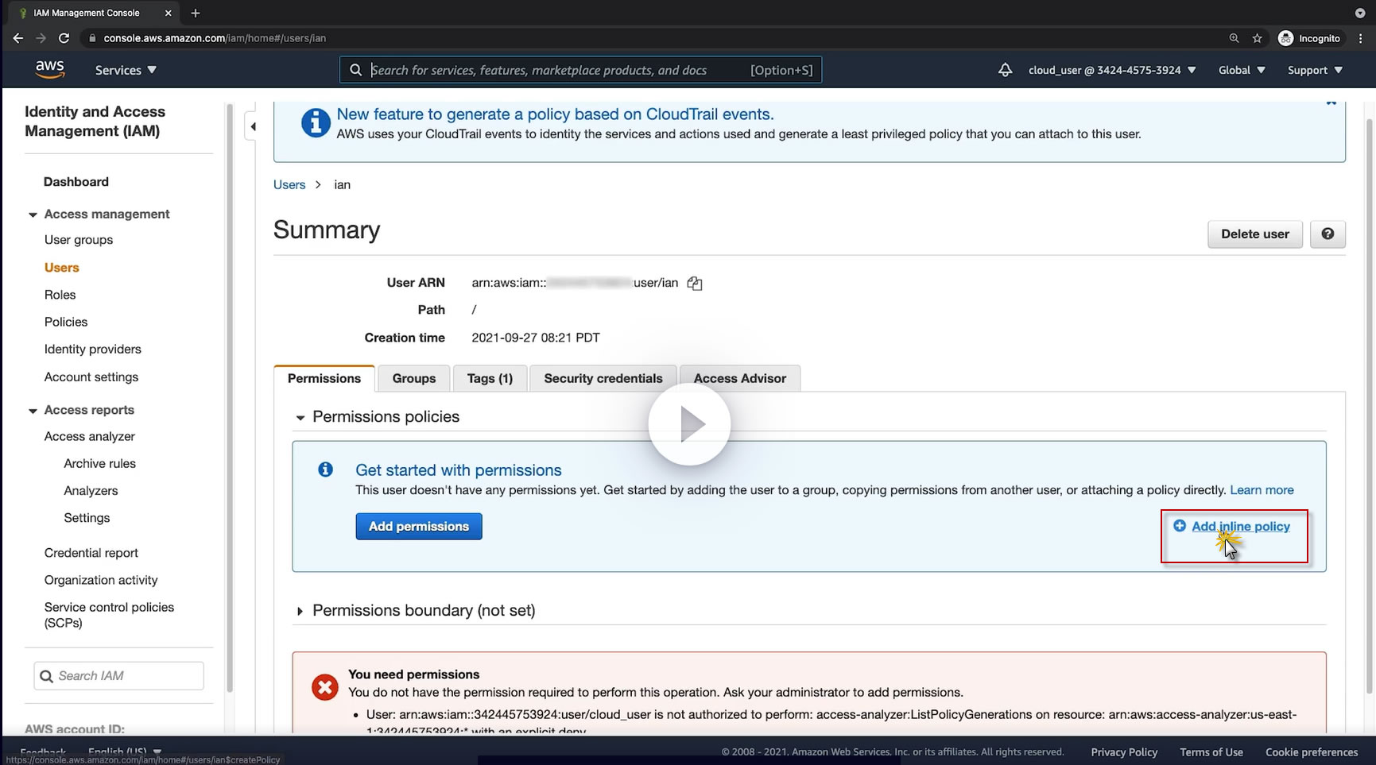Expand the Permissions boundary section
Screen dimensions: 1376x765
coord(300,611)
